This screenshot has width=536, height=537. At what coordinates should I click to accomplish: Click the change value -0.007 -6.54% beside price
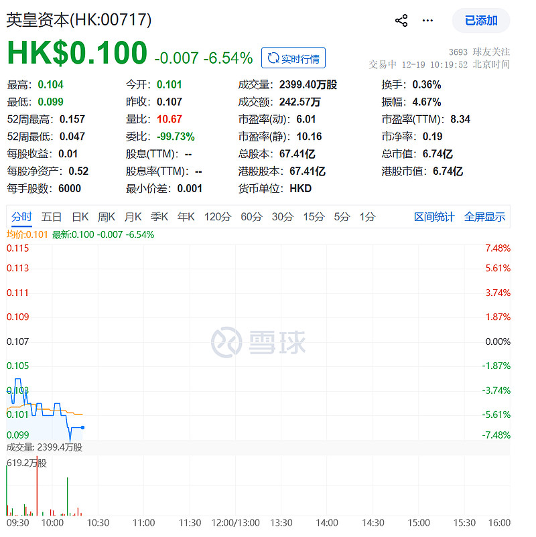coord(204,58)
